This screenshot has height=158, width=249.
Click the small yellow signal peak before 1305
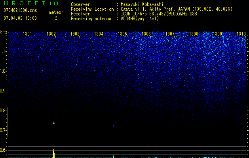114,156
